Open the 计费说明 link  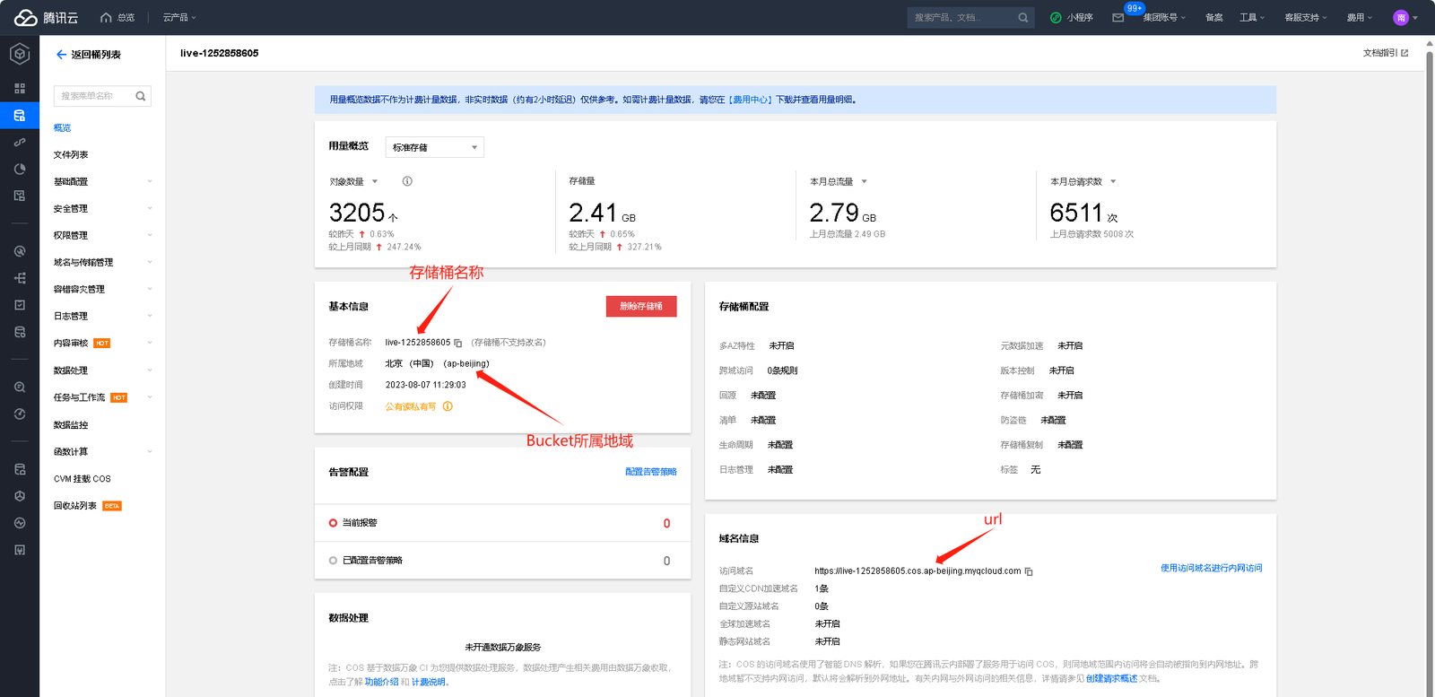pyautogui.click(x=429, y=682)
